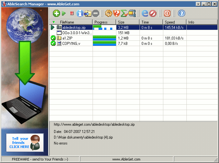Click the D:\Moje dokumenty\abledesktop (4).zip path
Viewport: 219px width, 163px height.
[x=83, y=137]
